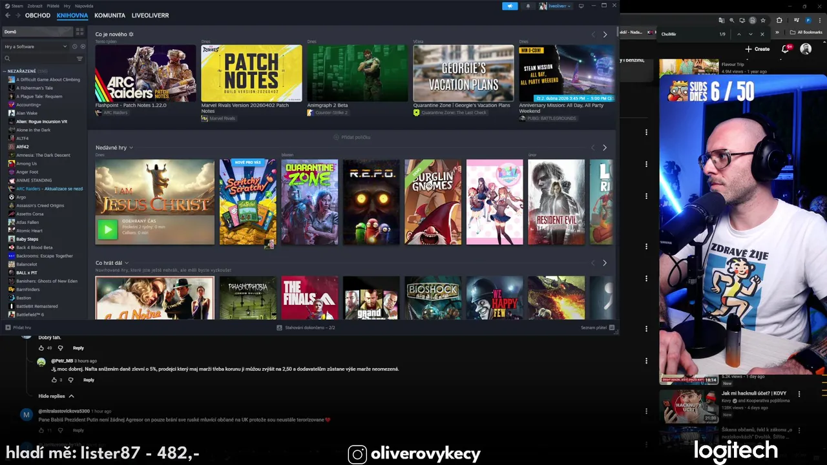827x465 pixels.
Task: Advance Nedávné hry shelf with right arrow
Action: coord(605,148)
